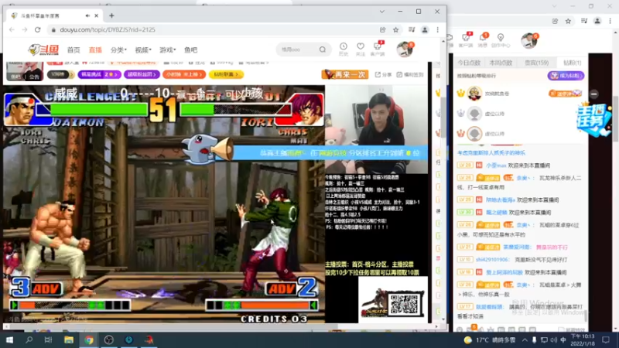Open File Explorer from taskbar
619x348 pixels.
click(69, 340)
